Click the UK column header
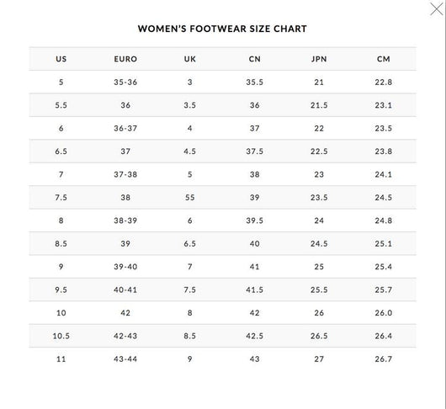Image resolution: width=446 pixels, height=409 pixels. point(189,59)
